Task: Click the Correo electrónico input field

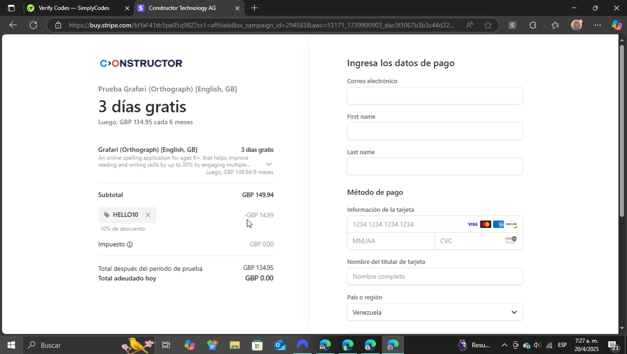Action: point(435,96)
